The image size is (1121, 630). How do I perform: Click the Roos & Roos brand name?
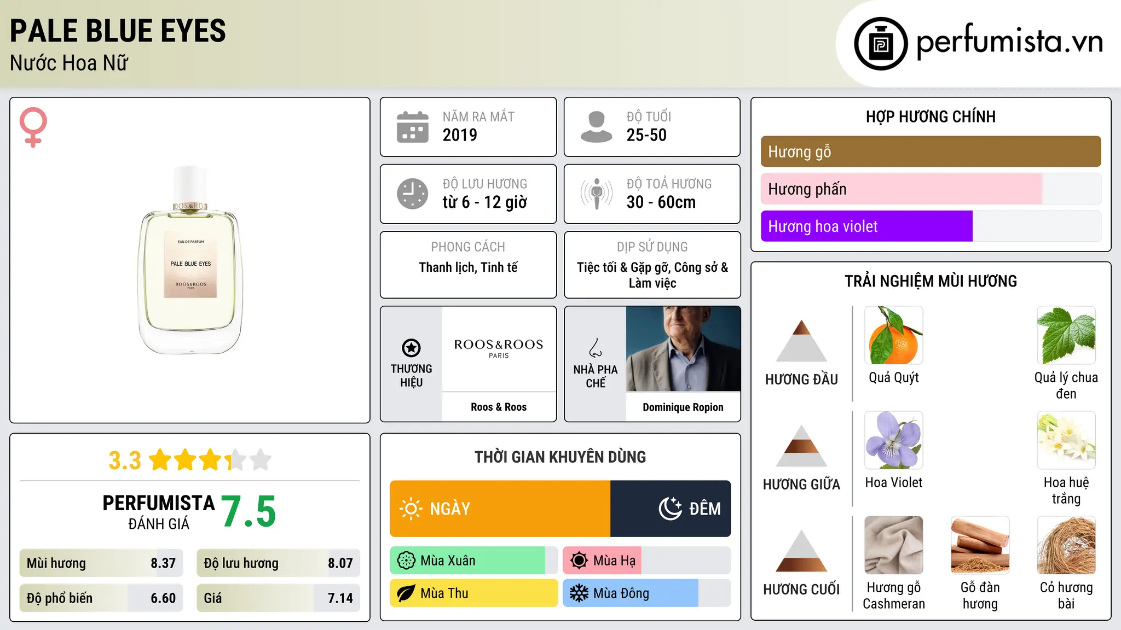coord(499,407)
